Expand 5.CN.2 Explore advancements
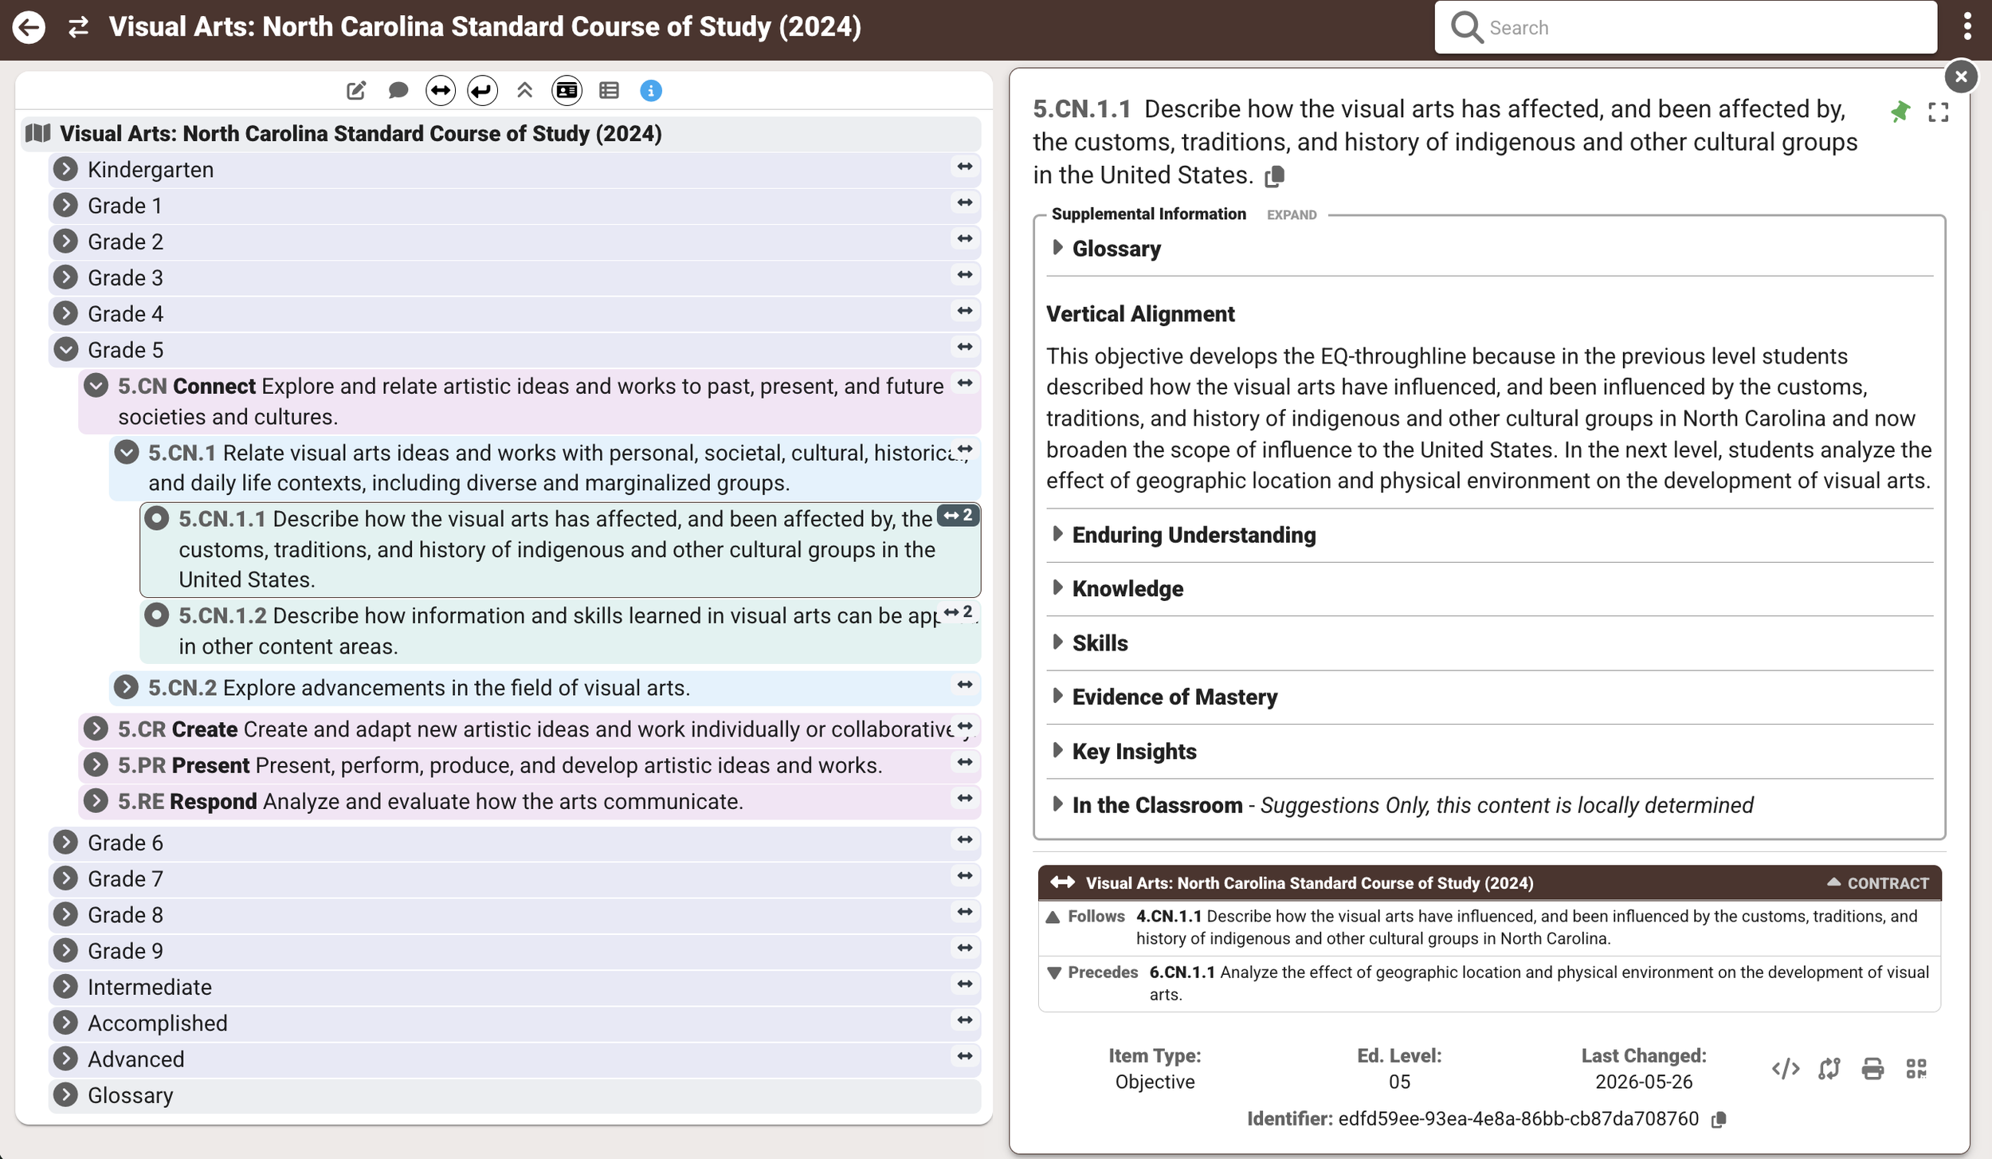This screenshot has height=1159, width=1992. coord(126,687)
